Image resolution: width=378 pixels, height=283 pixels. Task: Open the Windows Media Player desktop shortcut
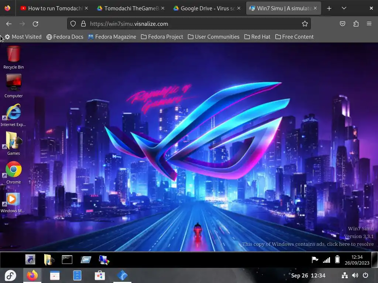13,203
